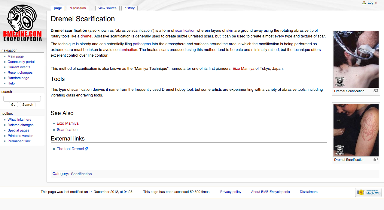Click the Powered by MediaWiki badge

click(368, 192)
